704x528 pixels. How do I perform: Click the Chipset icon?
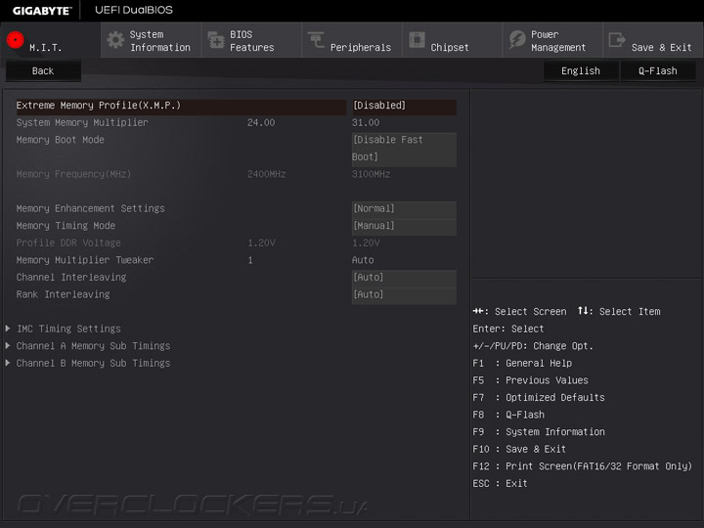[x=417, y=39]
